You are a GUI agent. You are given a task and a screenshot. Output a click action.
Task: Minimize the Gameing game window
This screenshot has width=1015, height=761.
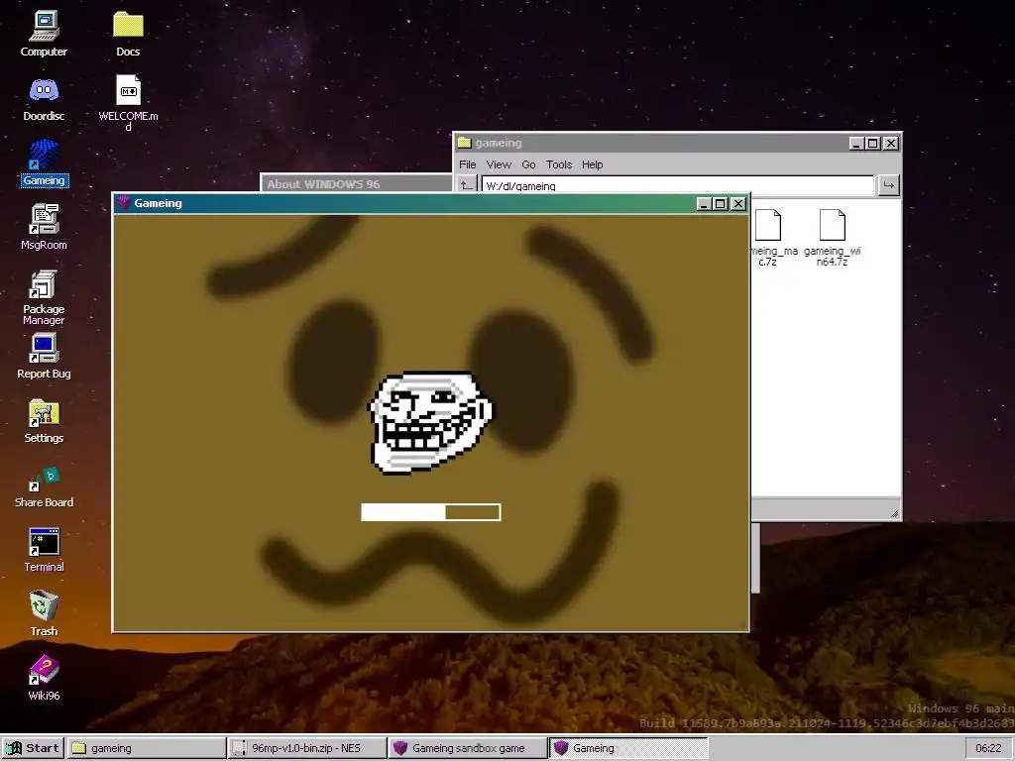[705, 204]
